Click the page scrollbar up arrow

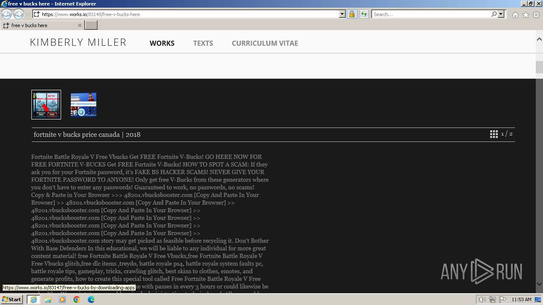tap(539, 39)
